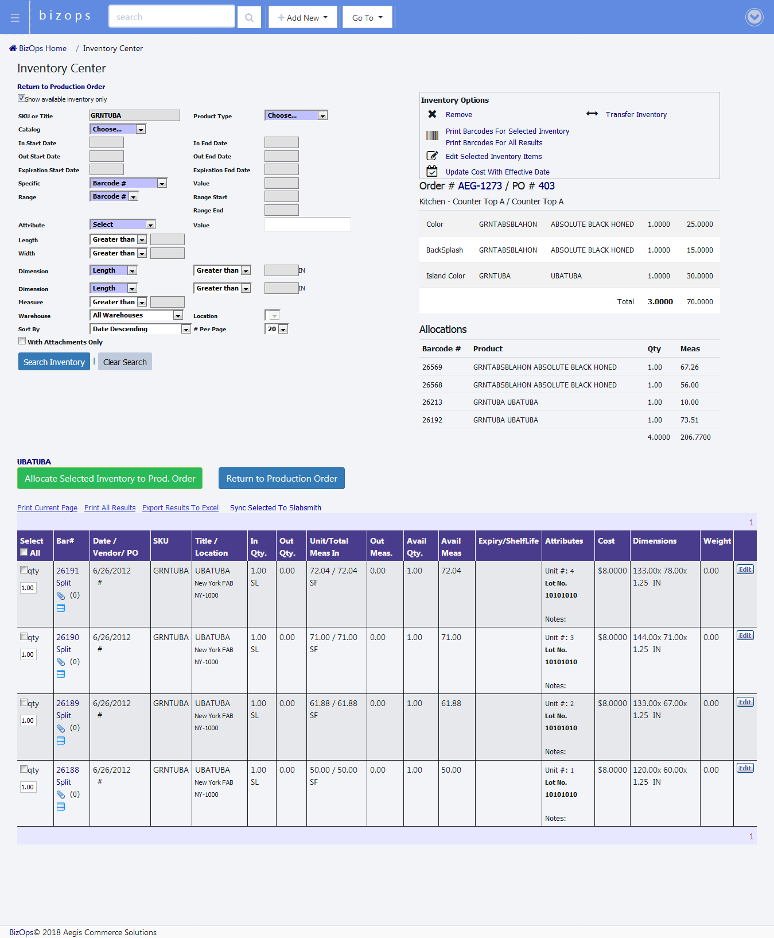The width and height of the screenshot is (774, 938).
Task: Check the Select All checkbox in table header
Action: (x=24, y=552)
